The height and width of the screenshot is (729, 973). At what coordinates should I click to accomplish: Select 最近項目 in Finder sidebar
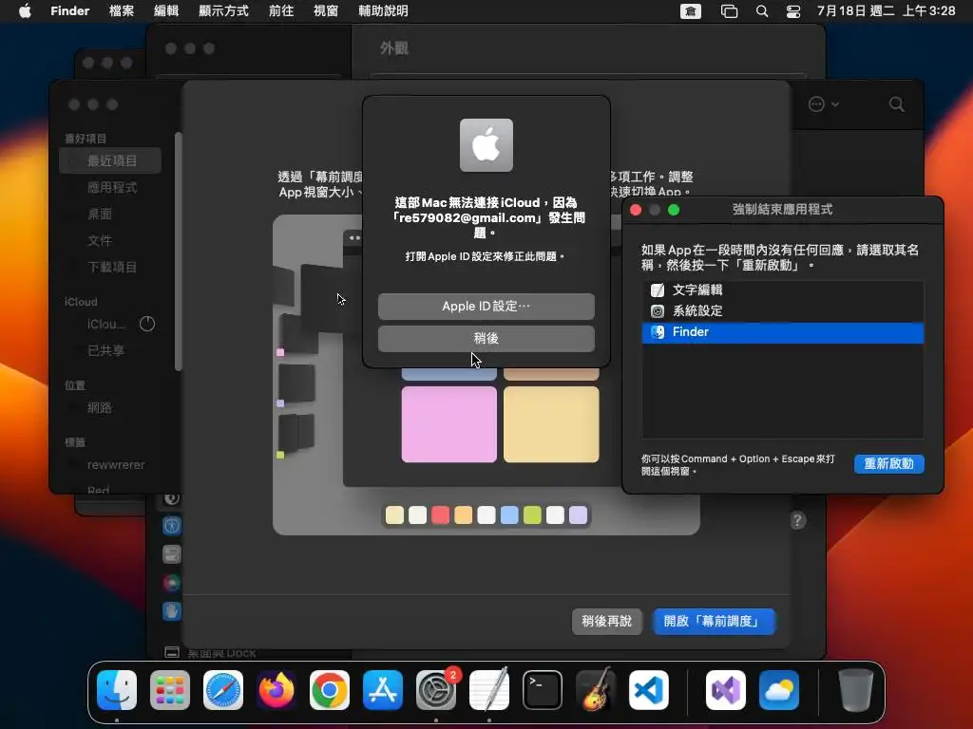tap(110, 160)
